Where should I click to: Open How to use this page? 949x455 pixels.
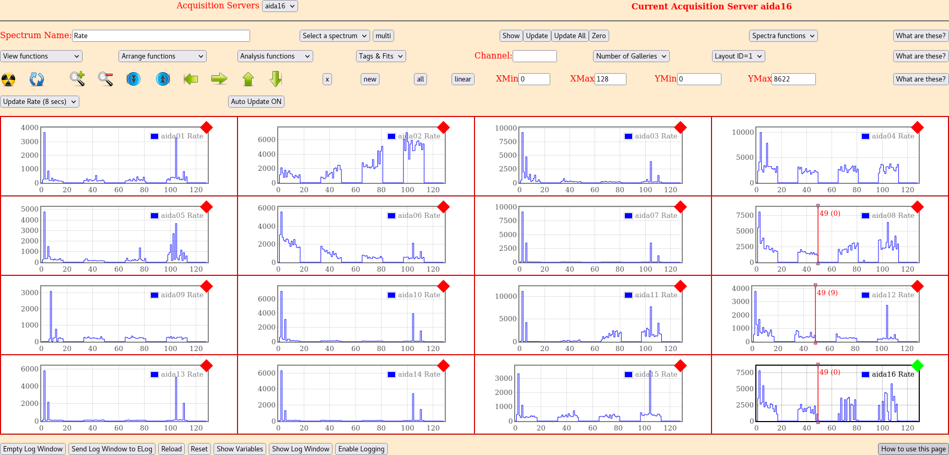tap(914, 449)
